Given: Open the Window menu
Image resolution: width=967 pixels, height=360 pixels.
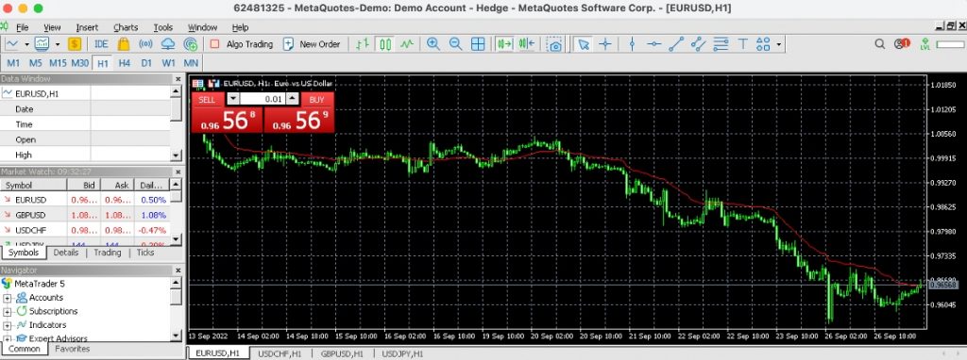Looking at the screenshot, I should click(202, 27).
